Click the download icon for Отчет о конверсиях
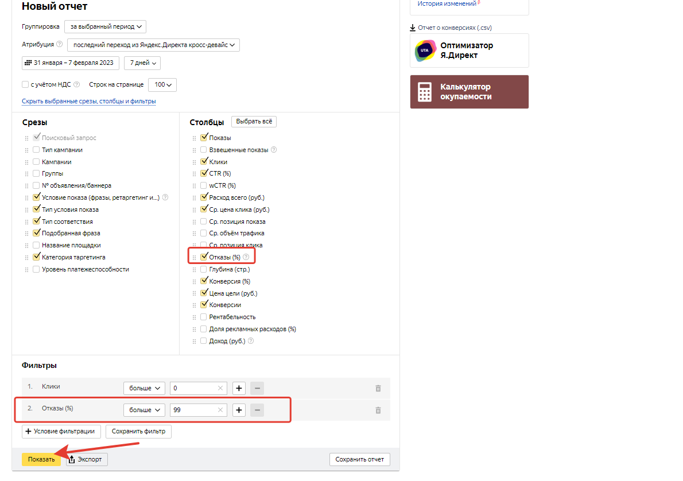This screenshot has width=683, height=481. coord(413,28)
